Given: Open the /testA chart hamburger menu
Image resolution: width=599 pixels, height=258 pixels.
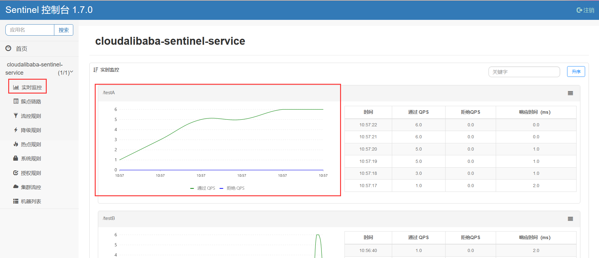Looking at the screenshot, I should (x=570, y=93).
